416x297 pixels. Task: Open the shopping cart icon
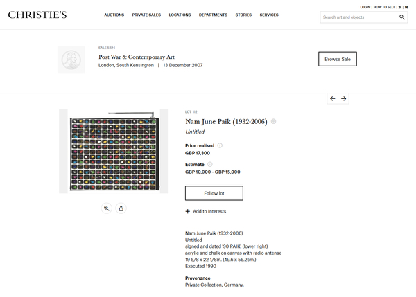(406, 7)
